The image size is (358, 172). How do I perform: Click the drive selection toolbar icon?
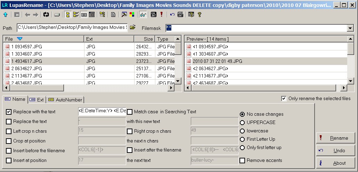[x=57, y=15]
